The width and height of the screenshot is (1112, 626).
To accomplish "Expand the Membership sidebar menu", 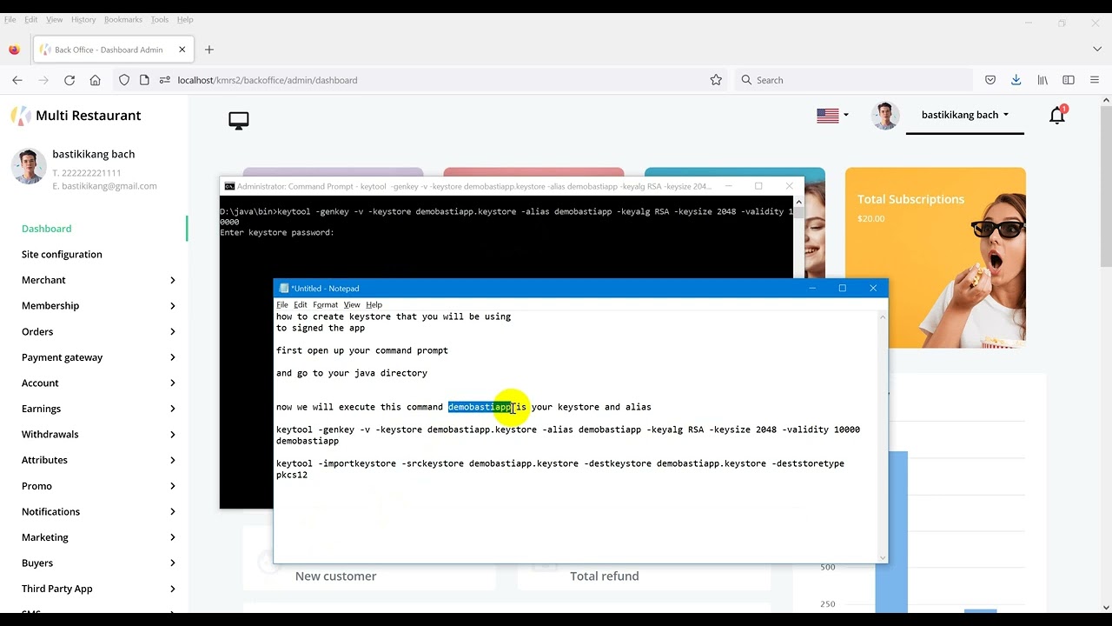I will [x=98, y=306].
